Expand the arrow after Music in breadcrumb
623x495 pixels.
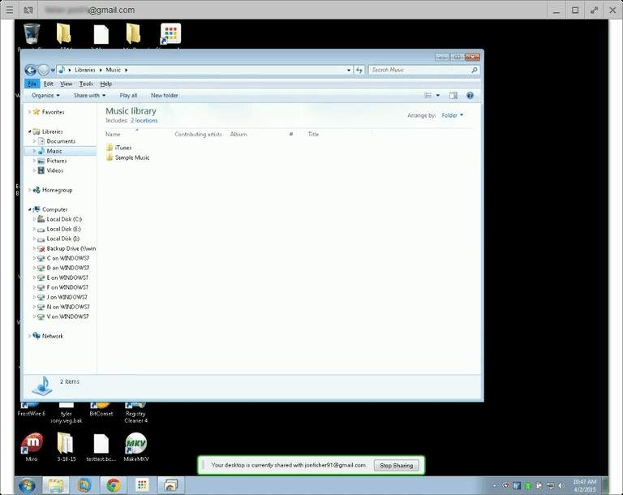coord(127,70)
